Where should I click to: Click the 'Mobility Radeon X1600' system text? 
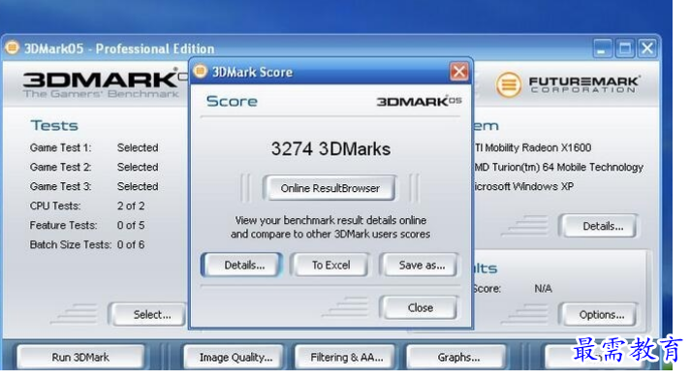click(538, 147)
